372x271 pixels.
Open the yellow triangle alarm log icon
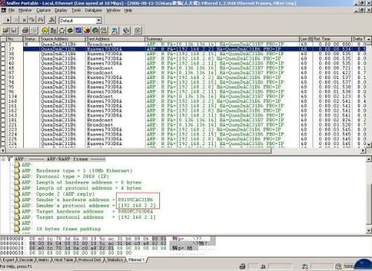click(104, 31)
